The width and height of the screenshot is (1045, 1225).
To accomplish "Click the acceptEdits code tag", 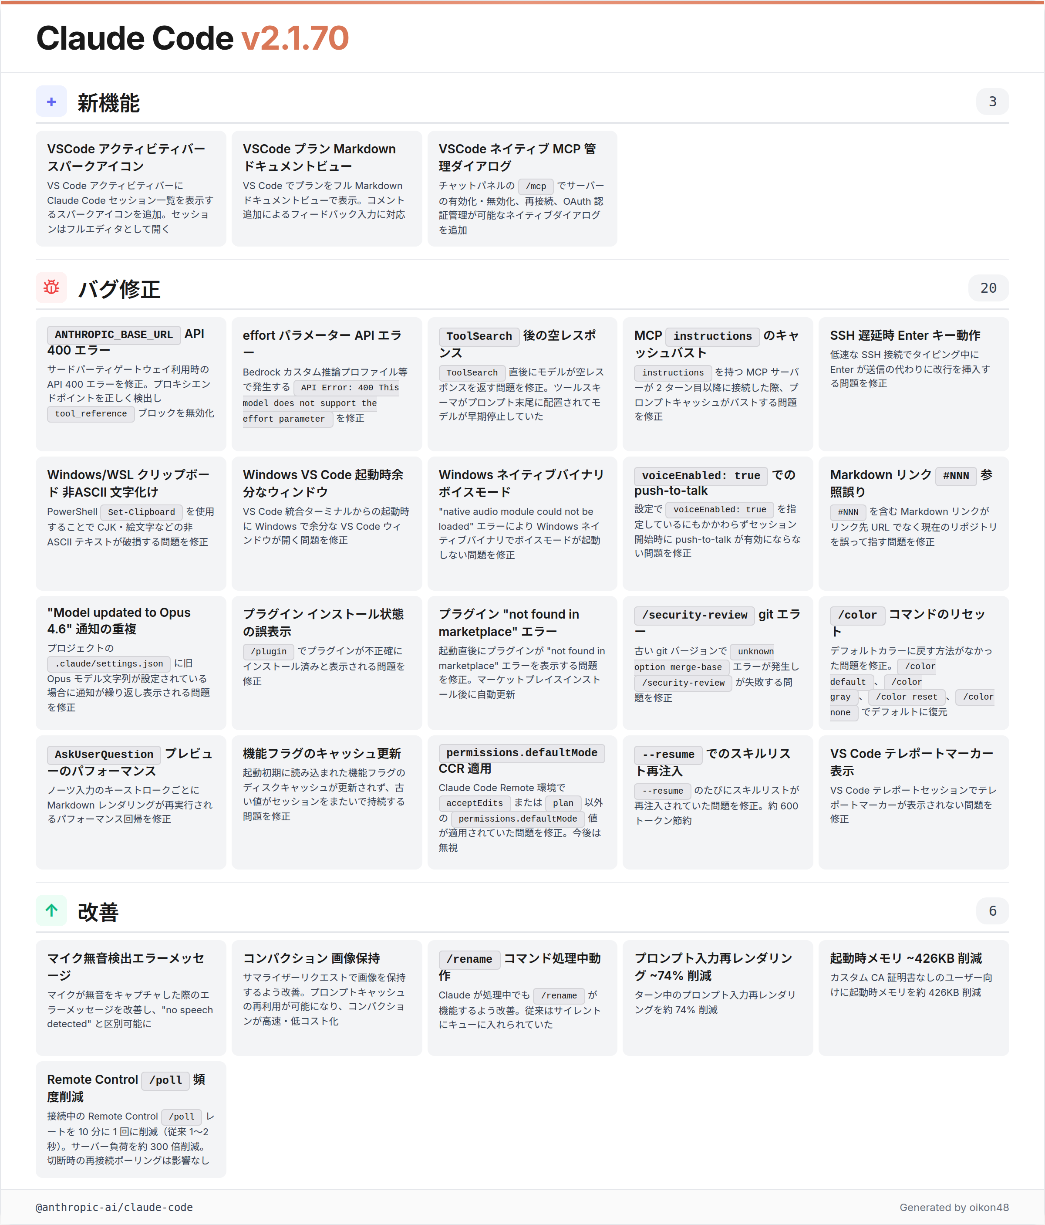I will tap(475, 803).
